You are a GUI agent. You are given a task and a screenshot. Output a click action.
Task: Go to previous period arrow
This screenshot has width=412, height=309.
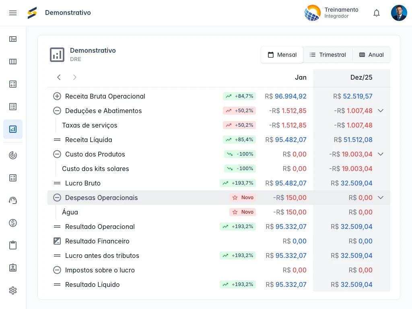59,77
